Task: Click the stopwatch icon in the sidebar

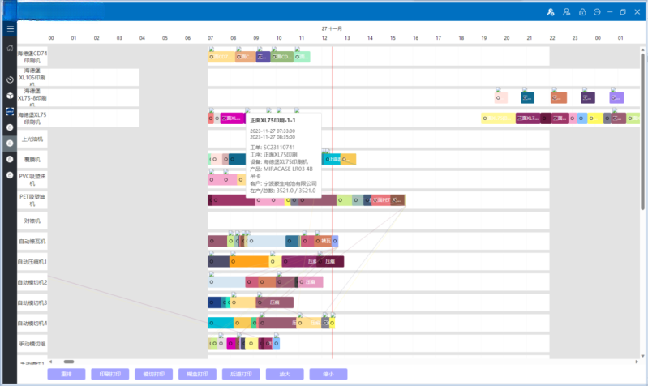Action: [10, 79]
